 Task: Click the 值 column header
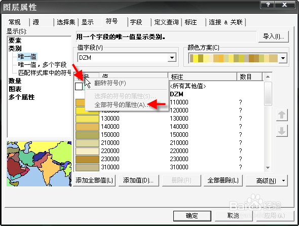(133, 76)
